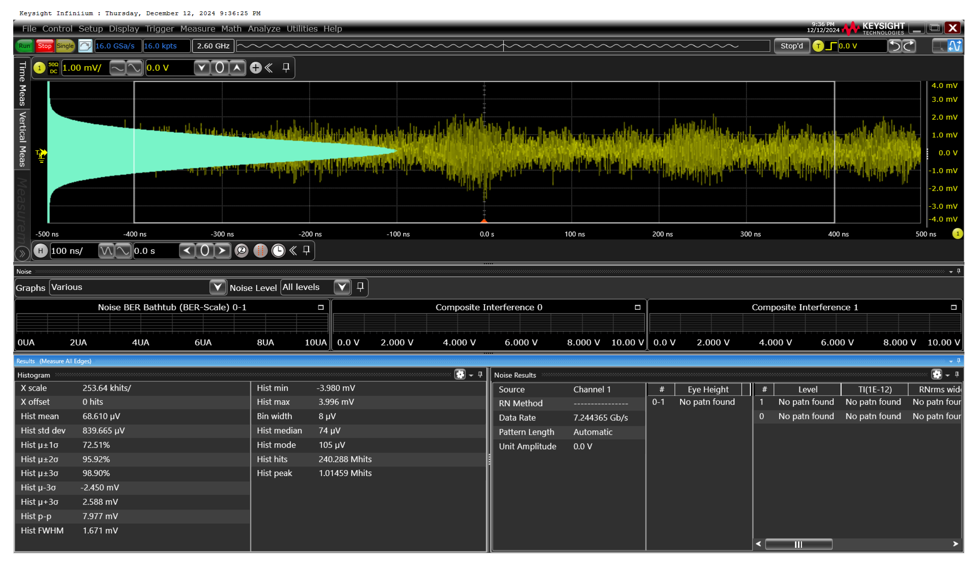Viewport: 977px width, 564px height.
Task: Toggle the 50Ω DC coupling indicator
Action: [53, 68]
